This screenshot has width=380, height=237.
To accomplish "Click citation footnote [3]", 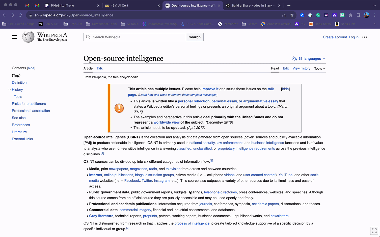I will (x=128, y=228).
